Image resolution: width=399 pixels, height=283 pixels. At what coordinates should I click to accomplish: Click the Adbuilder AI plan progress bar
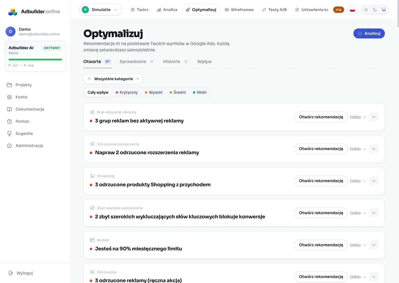[x=35, y=59]
